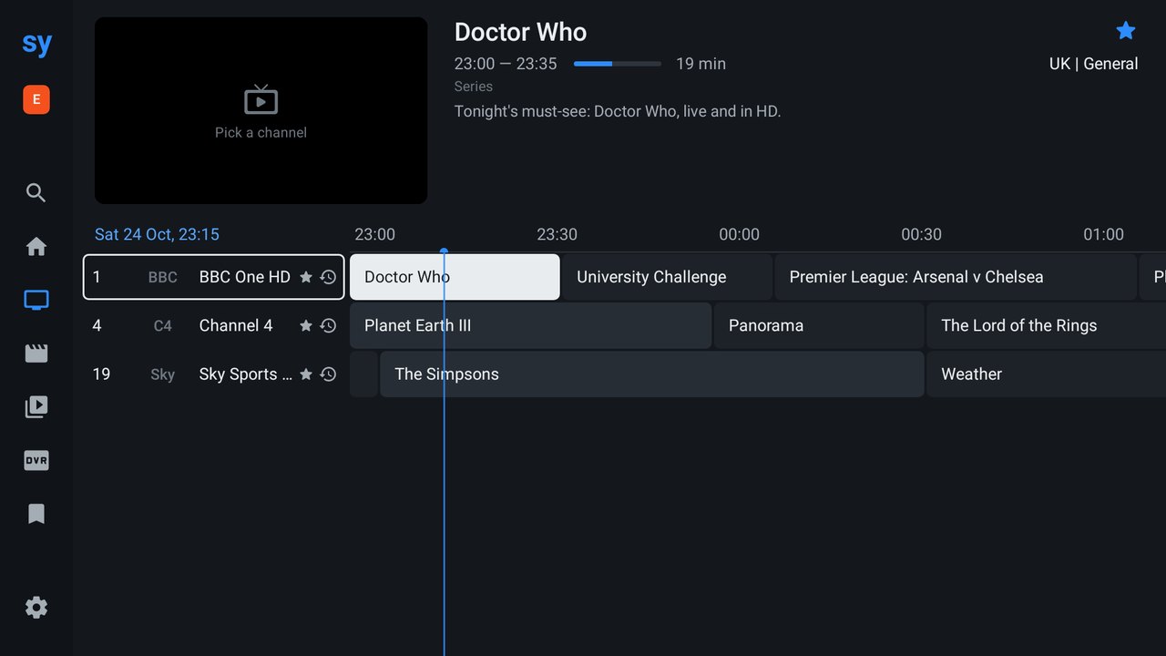
Task: Select Premier League: Arsenal v Chelsea program
Action: click(956, 277)
